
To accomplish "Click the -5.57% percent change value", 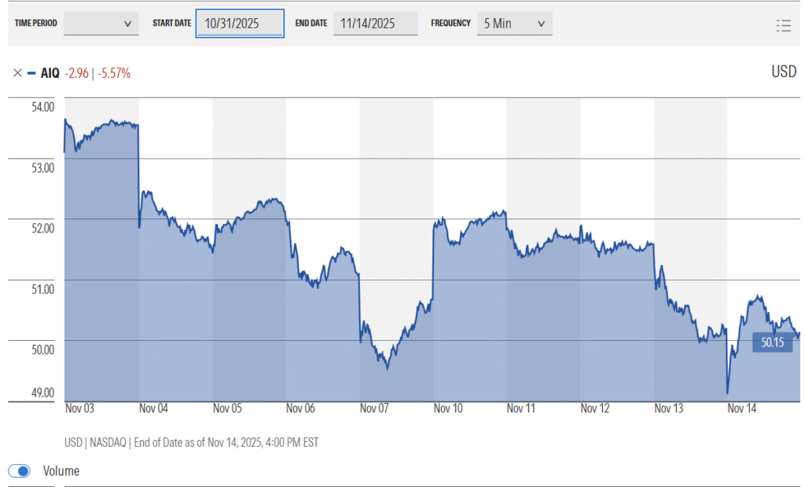I will click(x=114, y=73).
